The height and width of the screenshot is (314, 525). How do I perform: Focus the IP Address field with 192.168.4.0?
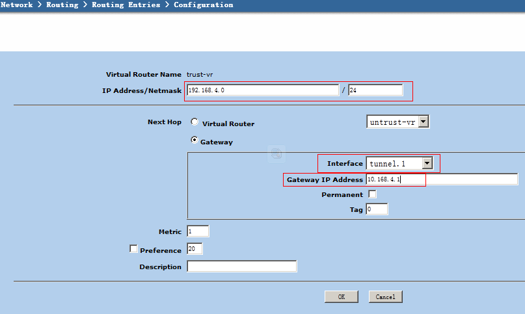pyautogui.click(x=262, y=90)
